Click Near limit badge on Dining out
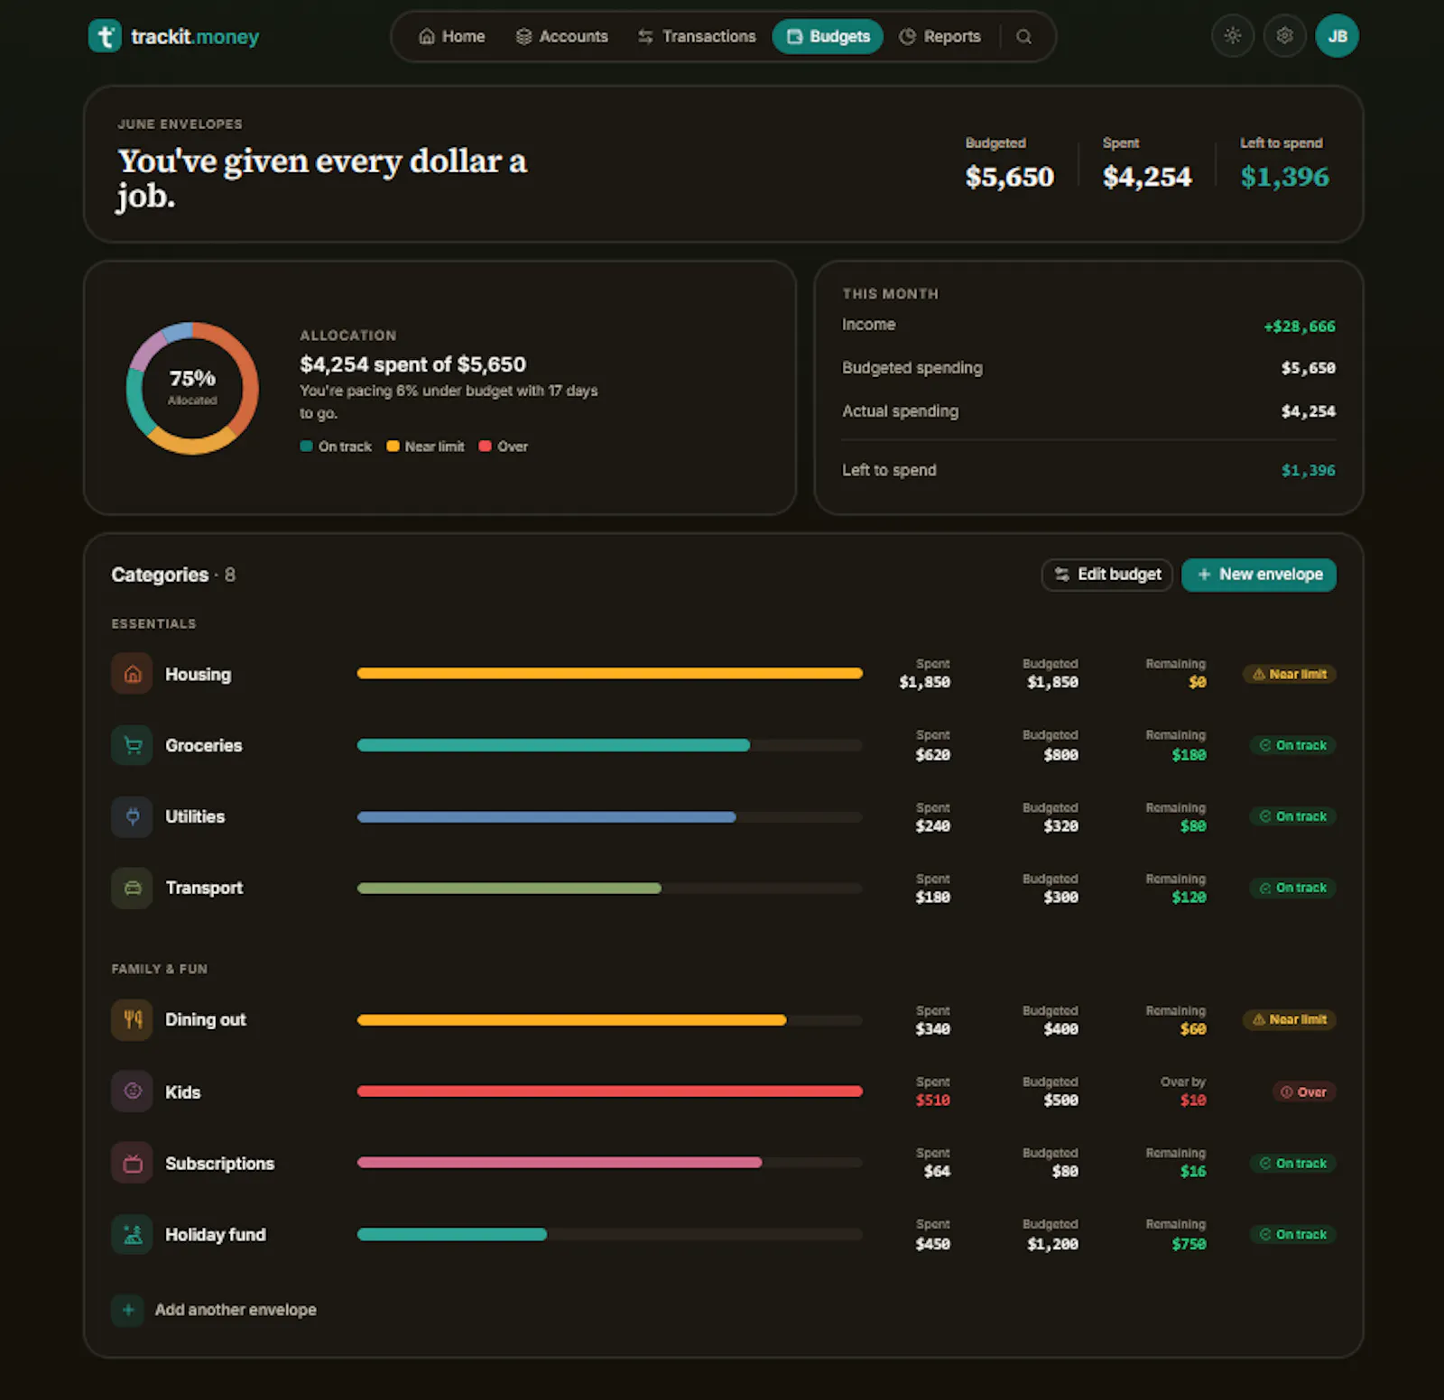The image size is (1444, 1400). coord(1290,1019)
